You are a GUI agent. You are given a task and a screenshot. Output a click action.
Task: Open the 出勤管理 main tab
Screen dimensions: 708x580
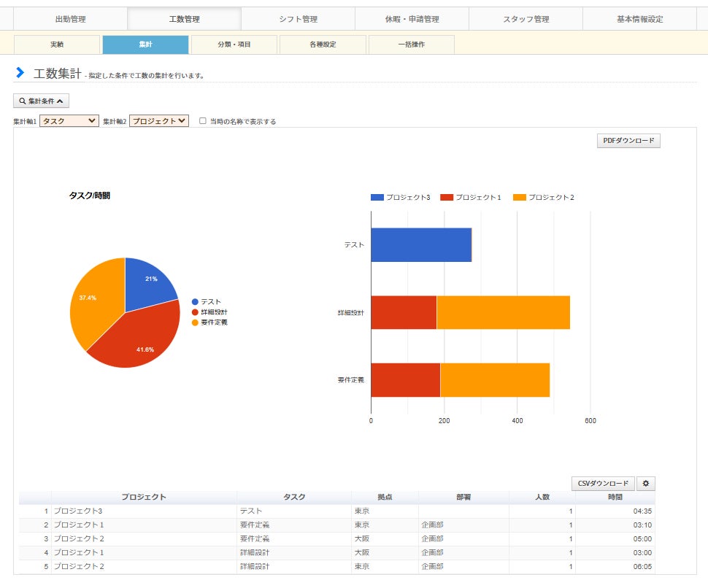pos(70,19)
